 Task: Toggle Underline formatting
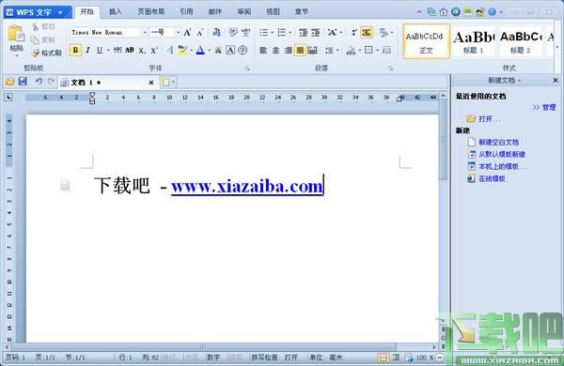click(x=100, y=50)
